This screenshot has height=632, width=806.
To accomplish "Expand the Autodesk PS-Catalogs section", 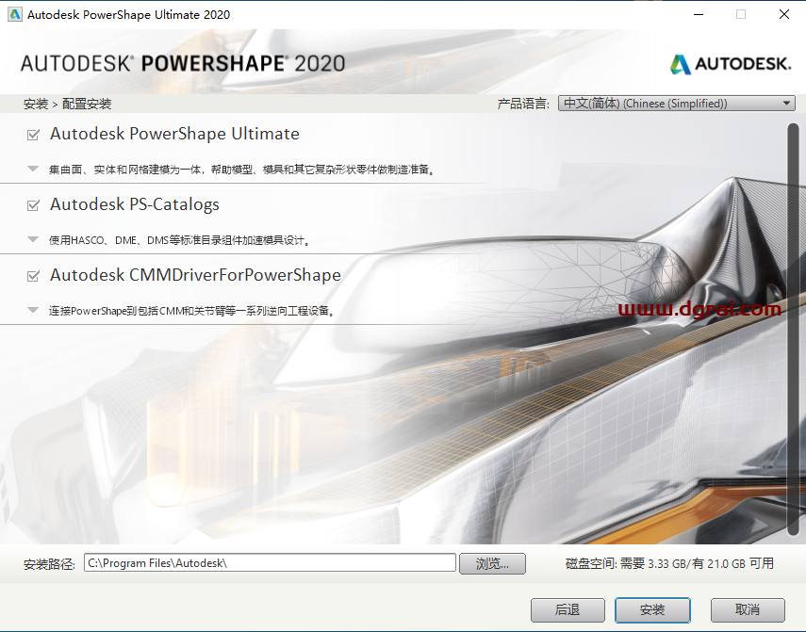I will 31,240.
